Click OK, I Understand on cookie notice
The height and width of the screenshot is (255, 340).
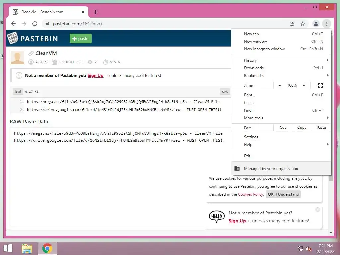click(283, 194)
